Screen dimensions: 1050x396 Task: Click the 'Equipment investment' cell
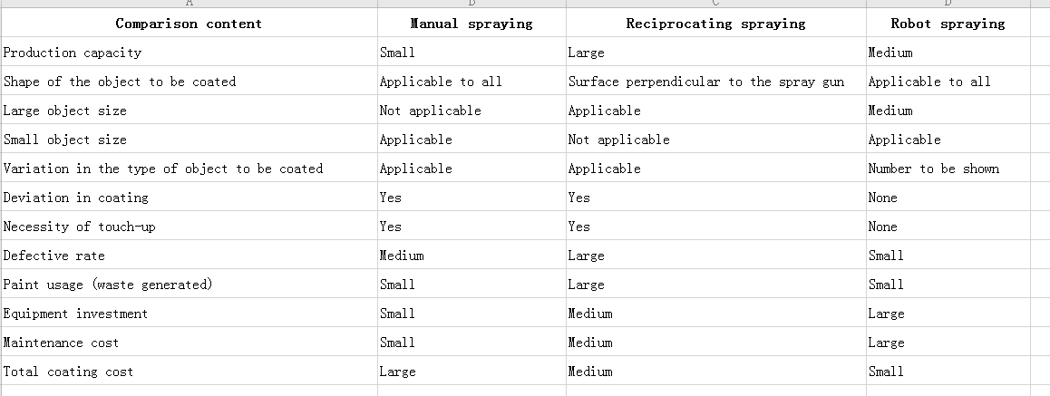point(189,313)
